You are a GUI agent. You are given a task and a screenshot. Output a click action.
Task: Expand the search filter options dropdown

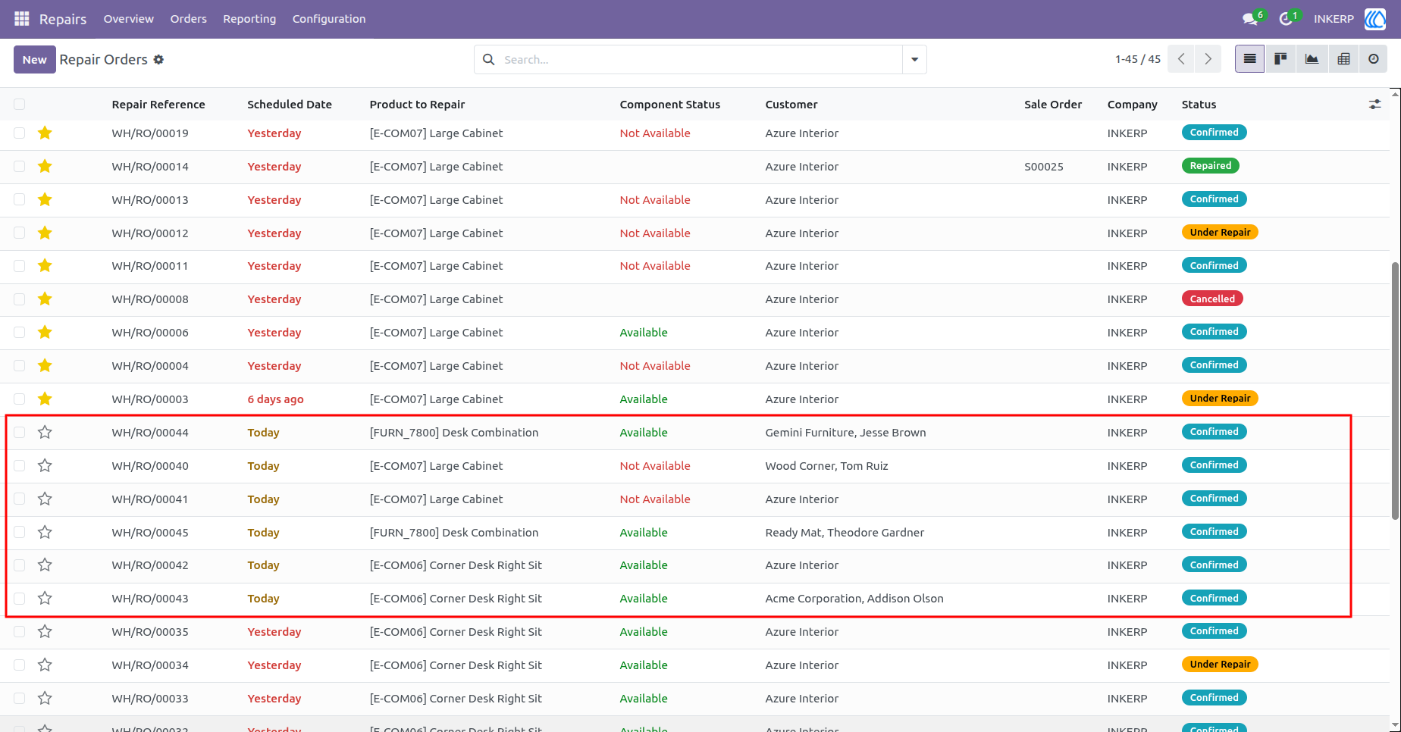click(914, 59)
